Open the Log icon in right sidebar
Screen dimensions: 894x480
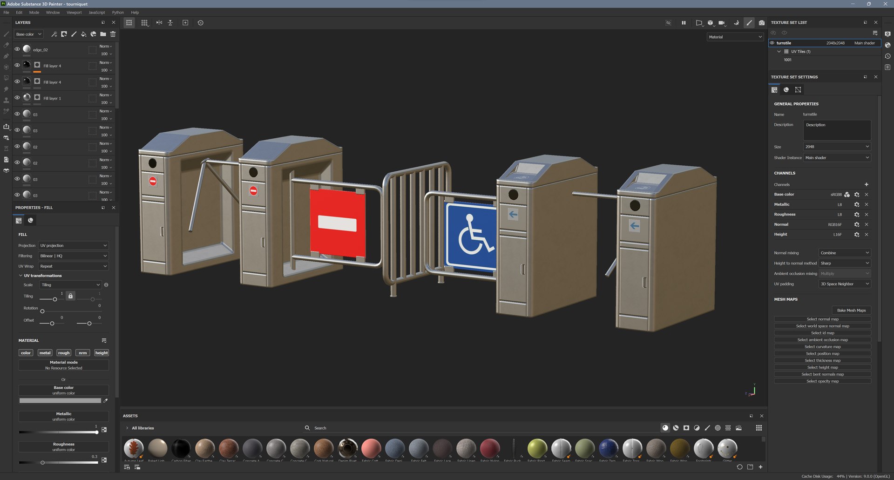[x=887, y=68]
